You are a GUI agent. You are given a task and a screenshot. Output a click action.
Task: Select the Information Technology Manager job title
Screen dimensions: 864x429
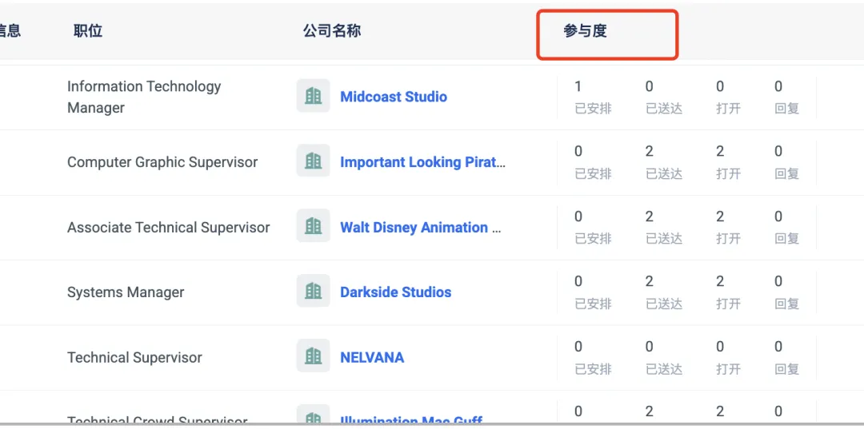click(144, 97)
